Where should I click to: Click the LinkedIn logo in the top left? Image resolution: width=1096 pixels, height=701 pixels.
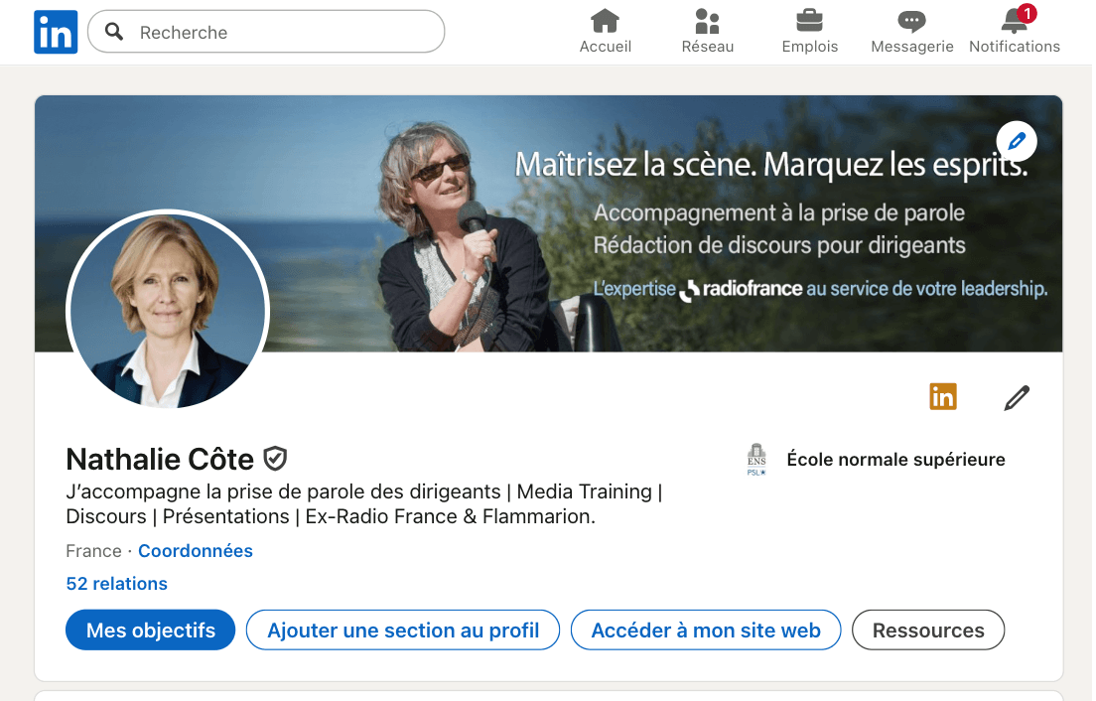click(x=55, y=32)
